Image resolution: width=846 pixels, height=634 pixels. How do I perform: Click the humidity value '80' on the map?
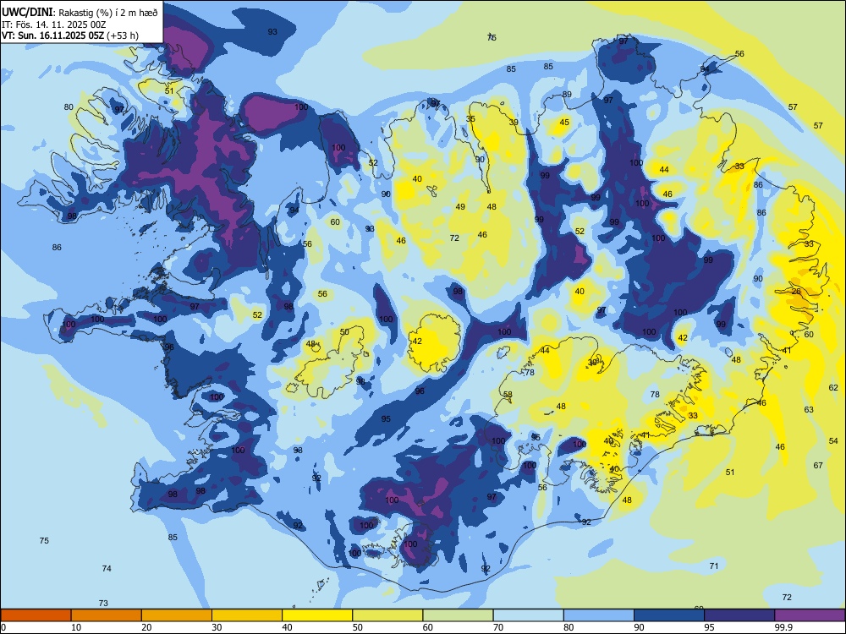coord(69,107)
